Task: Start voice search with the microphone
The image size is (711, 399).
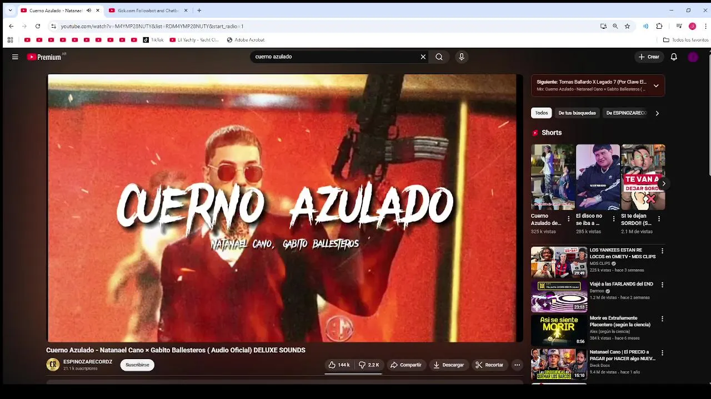Action: coord(461,57)
